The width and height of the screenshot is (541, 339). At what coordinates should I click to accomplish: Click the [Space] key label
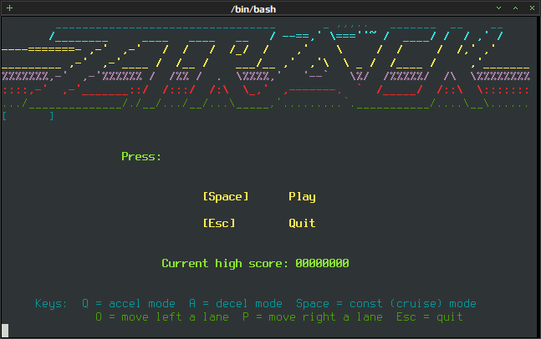coord(226,197)
